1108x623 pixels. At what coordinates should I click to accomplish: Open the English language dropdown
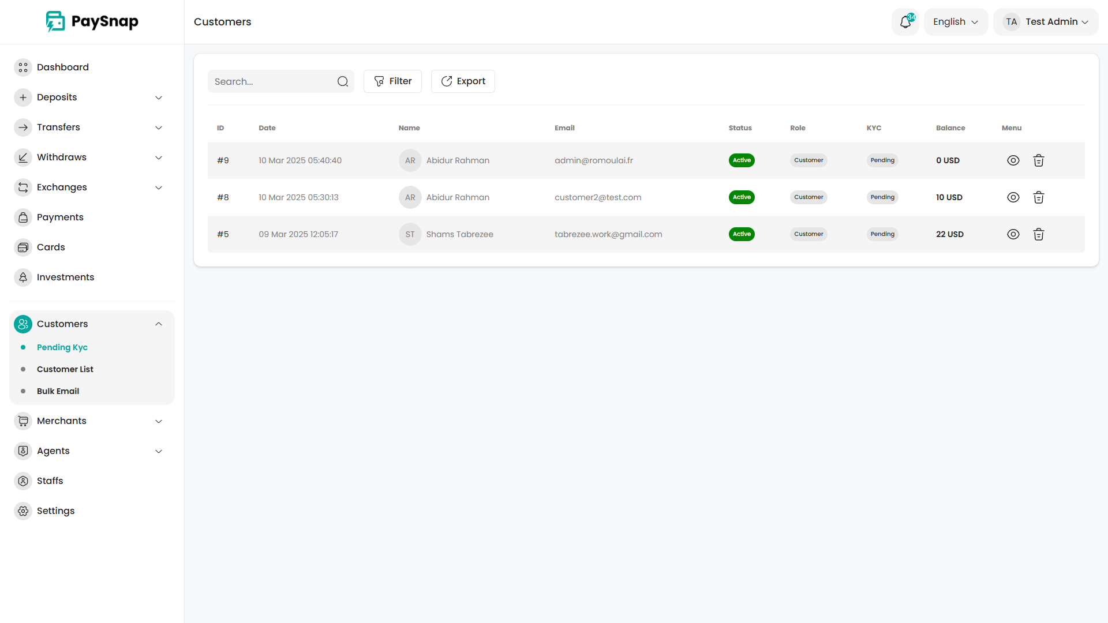[x=956, y=22]
